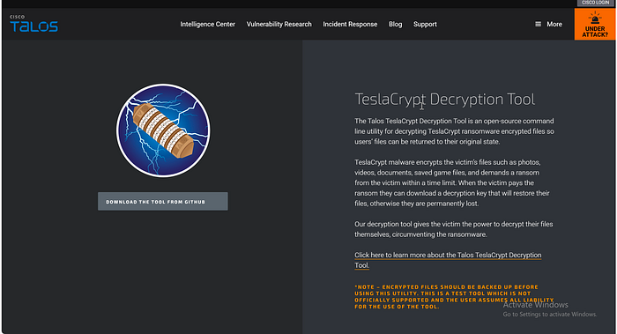
Task: Click the Cisco Login button
Action: coord(595,3)
